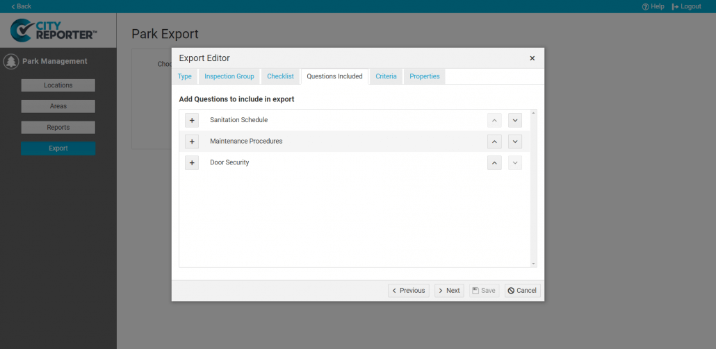Move Maintenance Procedures down in list

coord(514,142)
